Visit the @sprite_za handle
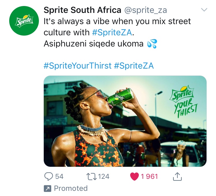Viewport: 216px width, 196px height. (x=145, y=10)
